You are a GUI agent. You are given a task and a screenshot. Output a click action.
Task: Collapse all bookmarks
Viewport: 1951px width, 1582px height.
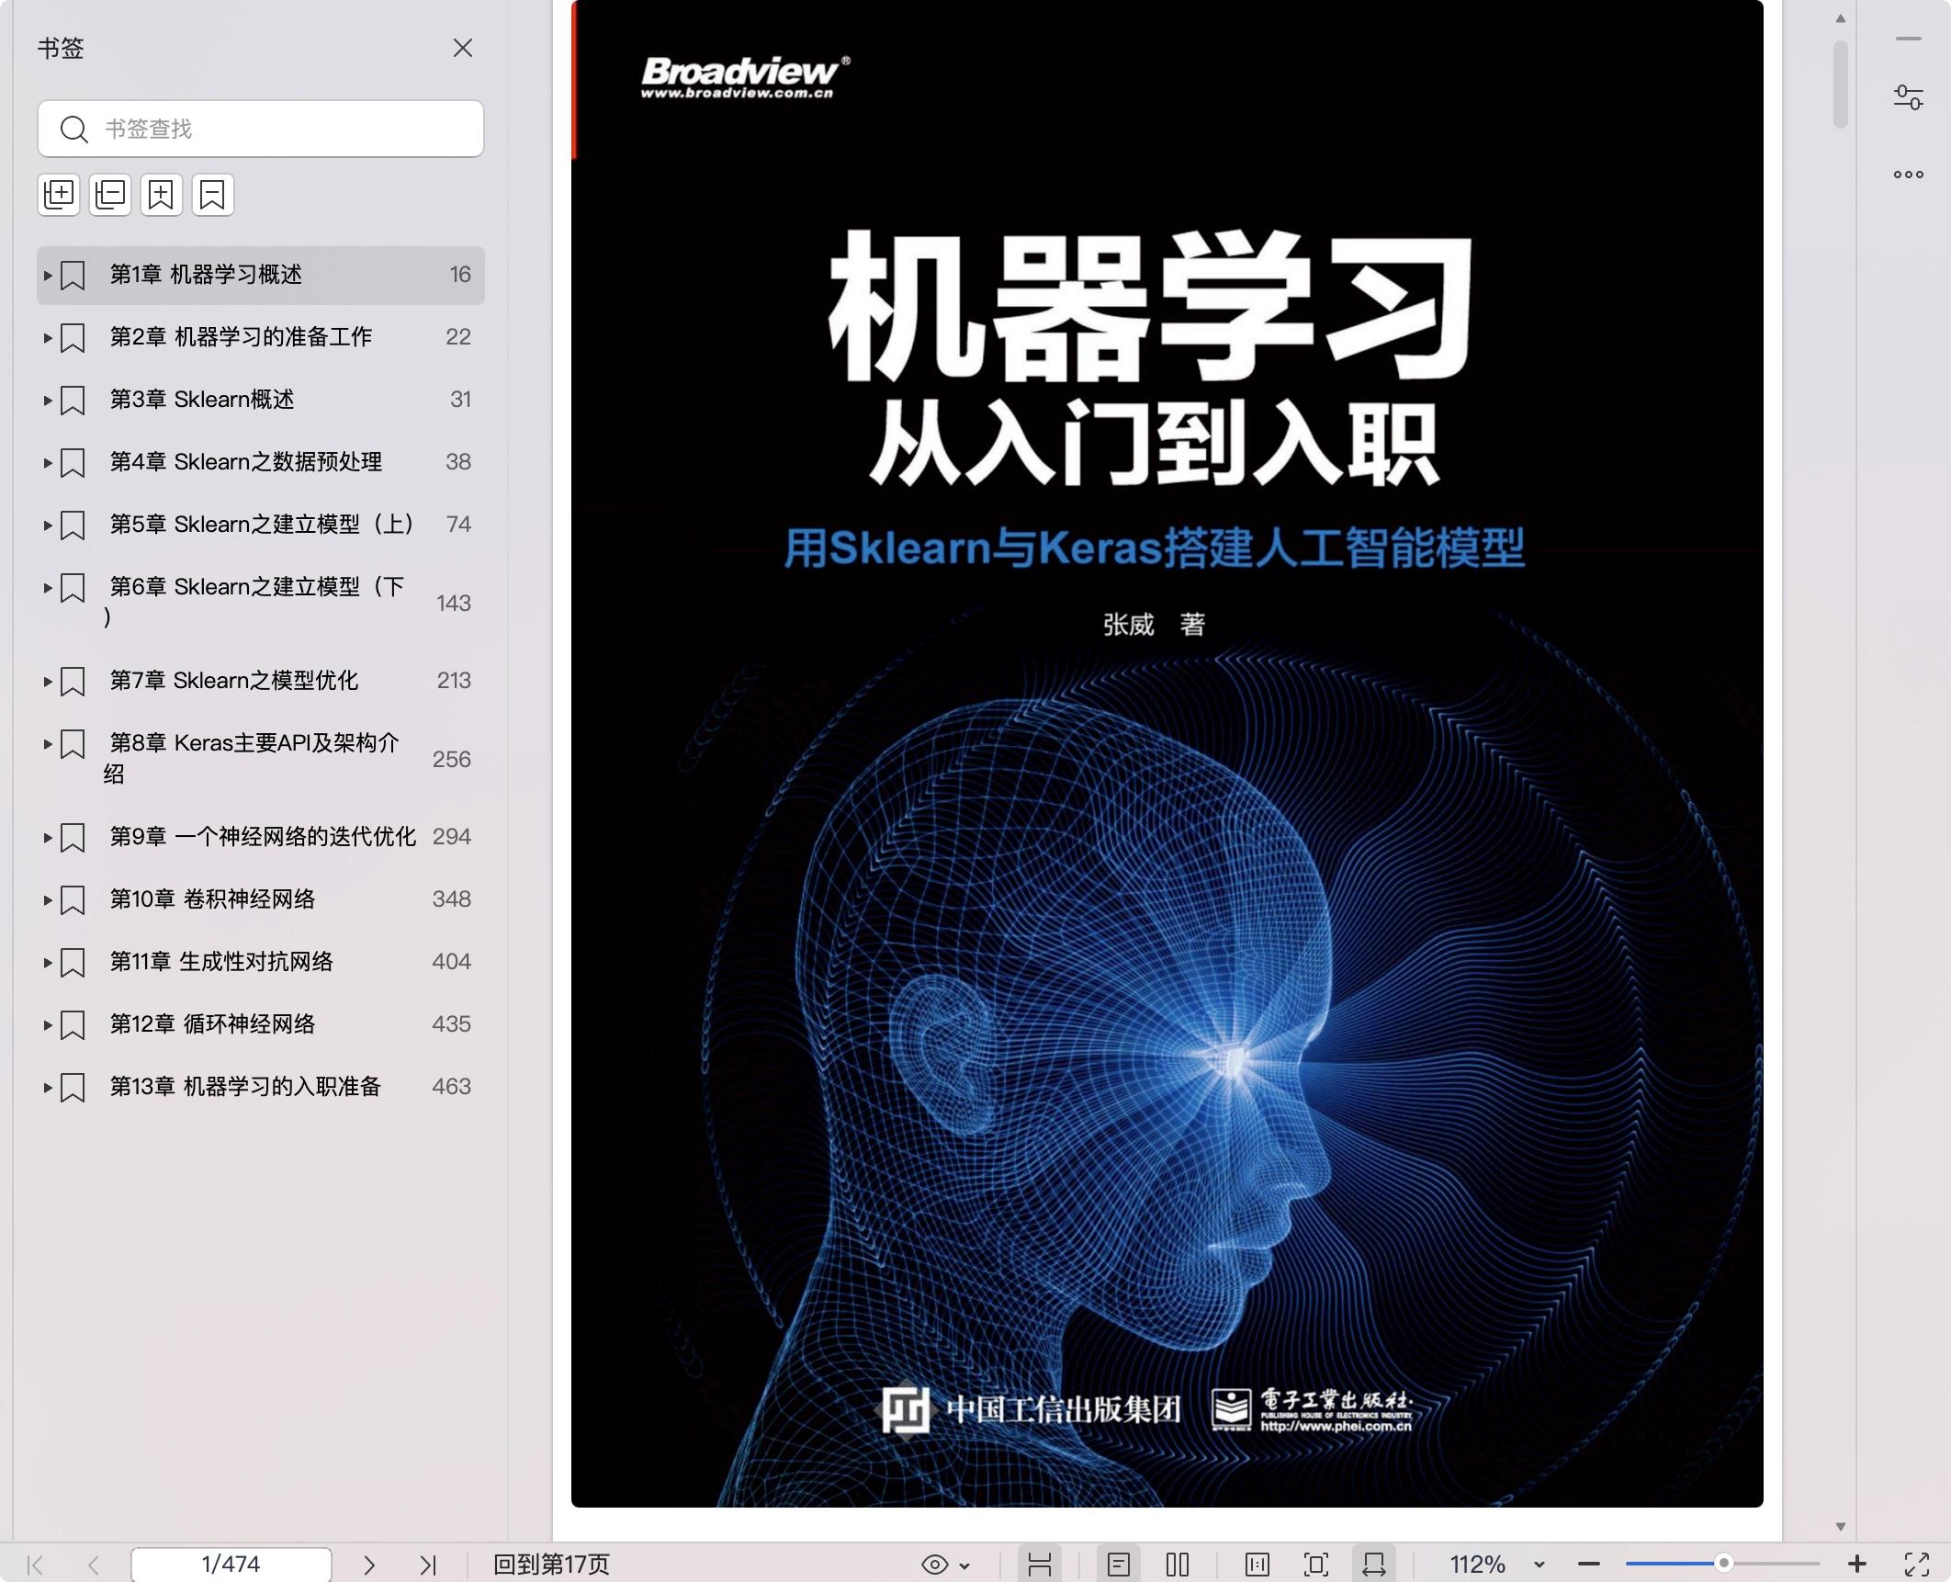[110, 195]
